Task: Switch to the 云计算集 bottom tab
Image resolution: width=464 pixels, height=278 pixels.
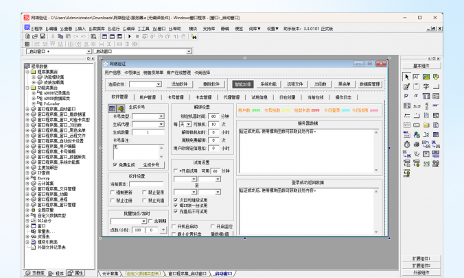Action: pos(110,274)
